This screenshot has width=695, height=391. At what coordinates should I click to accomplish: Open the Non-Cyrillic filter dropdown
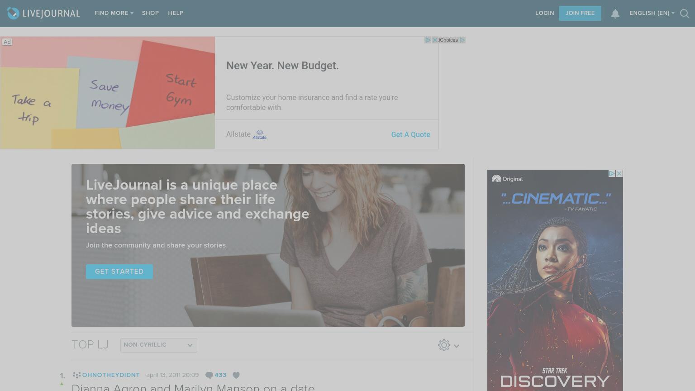coord(158,345)
